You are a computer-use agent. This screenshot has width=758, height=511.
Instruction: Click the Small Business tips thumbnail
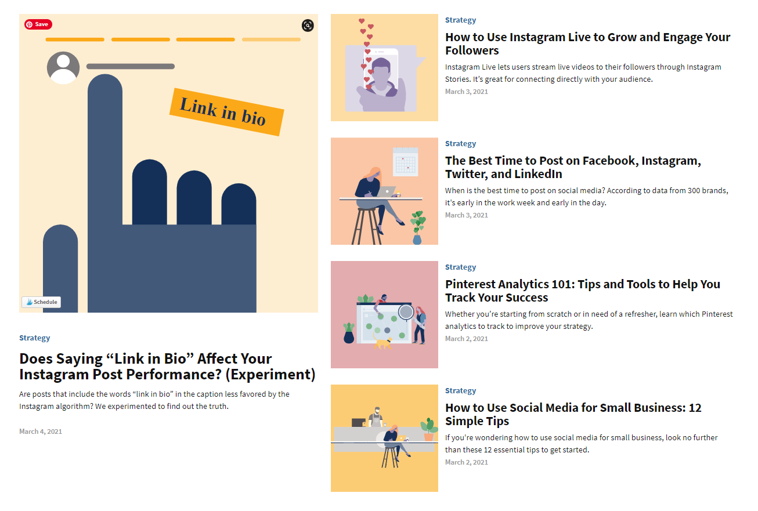(384, 438)
